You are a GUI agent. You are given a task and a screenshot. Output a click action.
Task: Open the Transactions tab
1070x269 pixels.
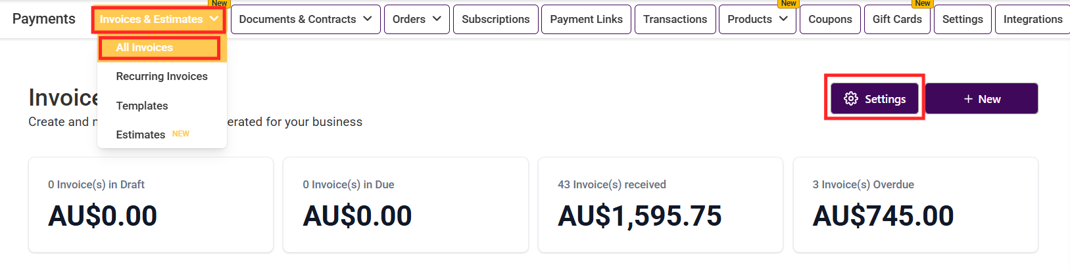point(675,19)
